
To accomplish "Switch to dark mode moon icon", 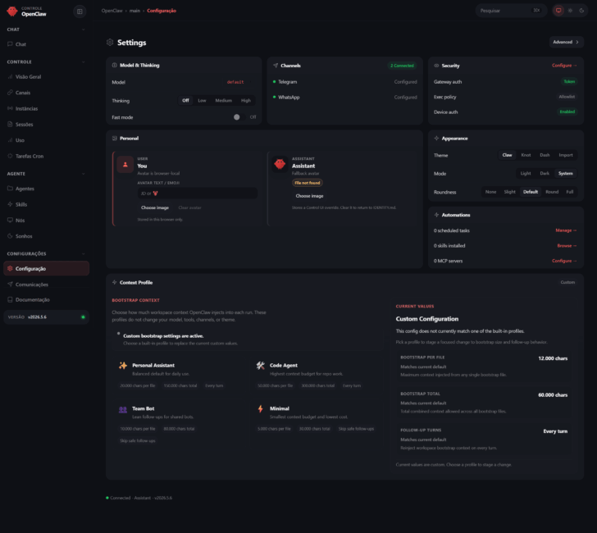I will [x=581, y=11].
